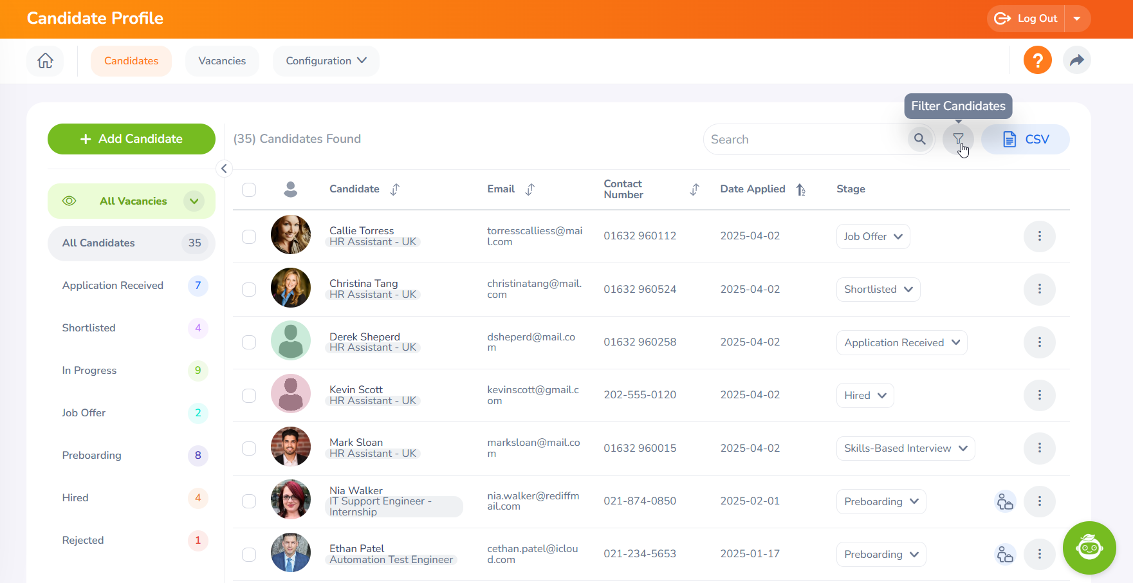Click onboarding icon for Nia Walker
1133x583 pixels.
[x=1004, y=501]
